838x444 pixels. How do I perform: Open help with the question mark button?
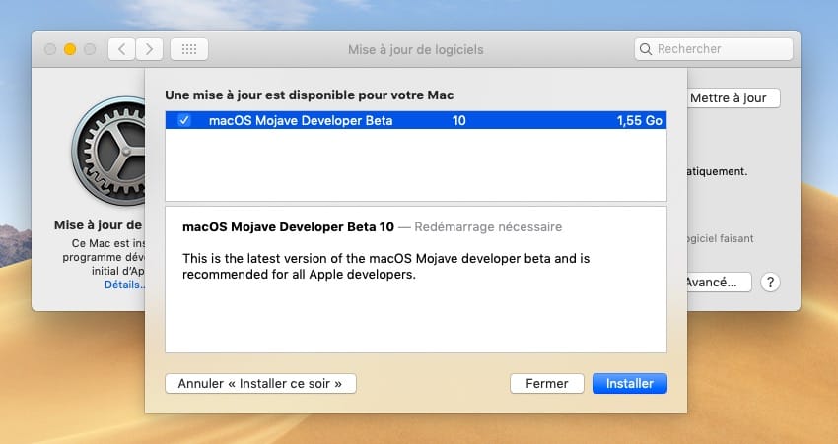(x=770, y=283)
